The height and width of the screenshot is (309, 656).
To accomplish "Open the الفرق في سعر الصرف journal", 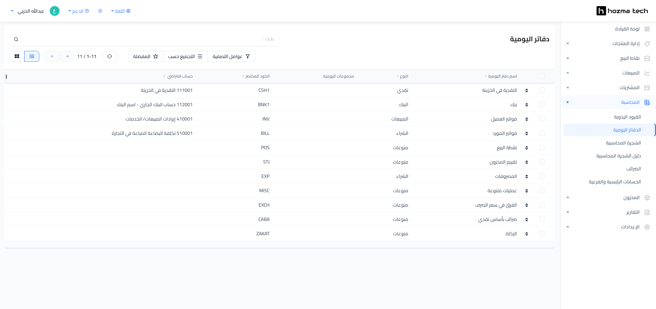I will [496, 205].
